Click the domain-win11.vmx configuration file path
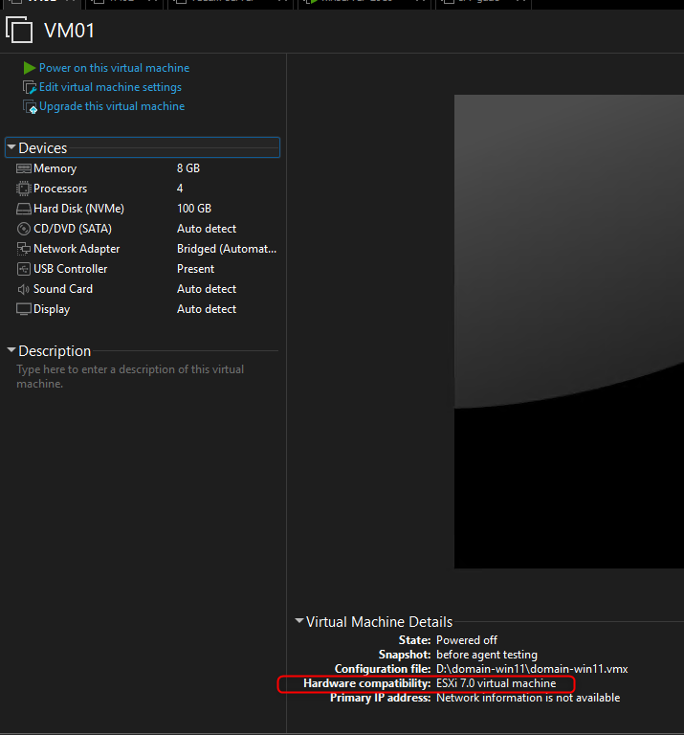The width and height of the screenshot is (684, 735). (x=532, y=669)
